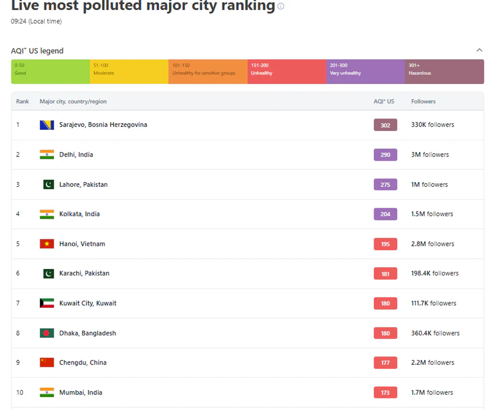Click Pakistan flag beside Lahore
The image size is (490, 410).
coord(48,185)
